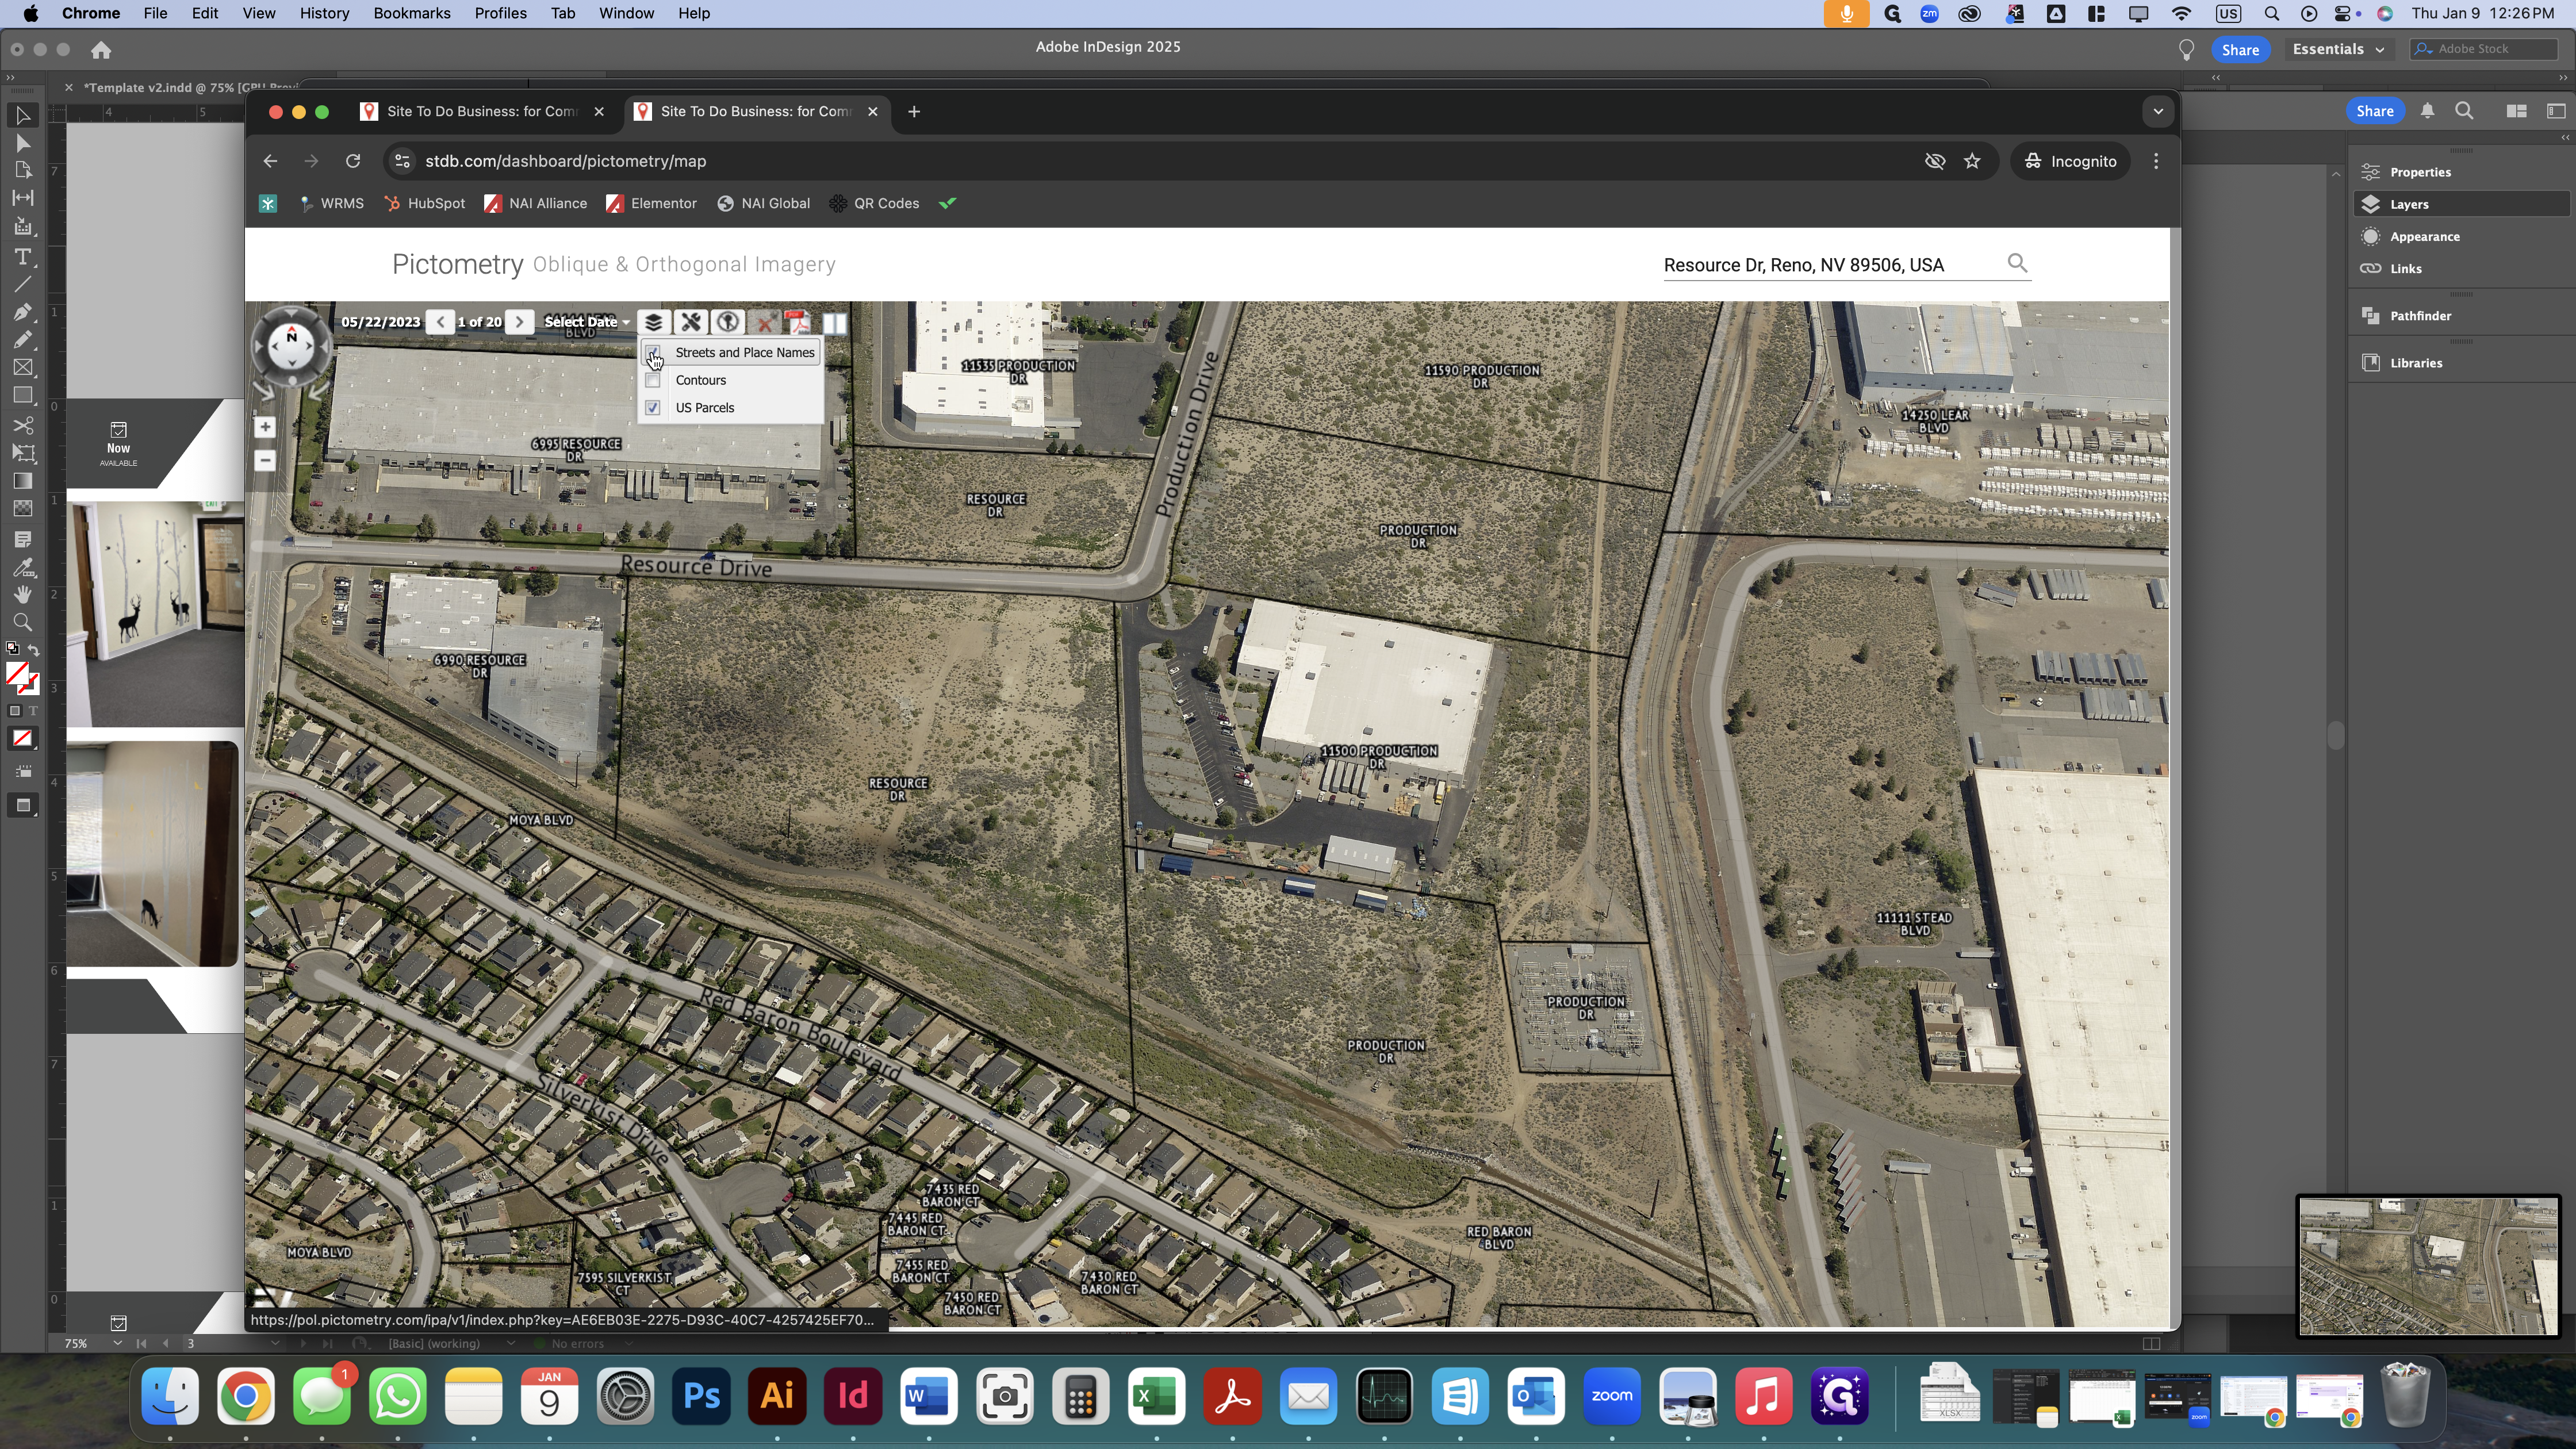Screen dimensions: 2576x1449
Task: Toggle dual pane split view icon
Action: click(x=834, y=323)
